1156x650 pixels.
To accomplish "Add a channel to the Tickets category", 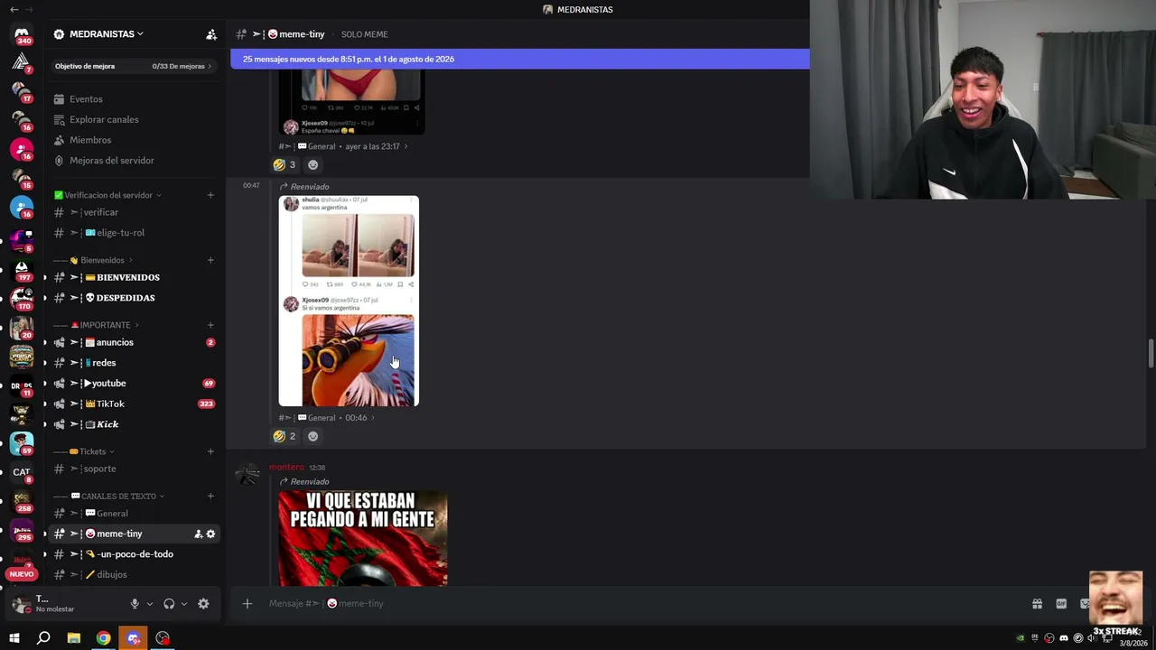I will (x=210, y=451).
